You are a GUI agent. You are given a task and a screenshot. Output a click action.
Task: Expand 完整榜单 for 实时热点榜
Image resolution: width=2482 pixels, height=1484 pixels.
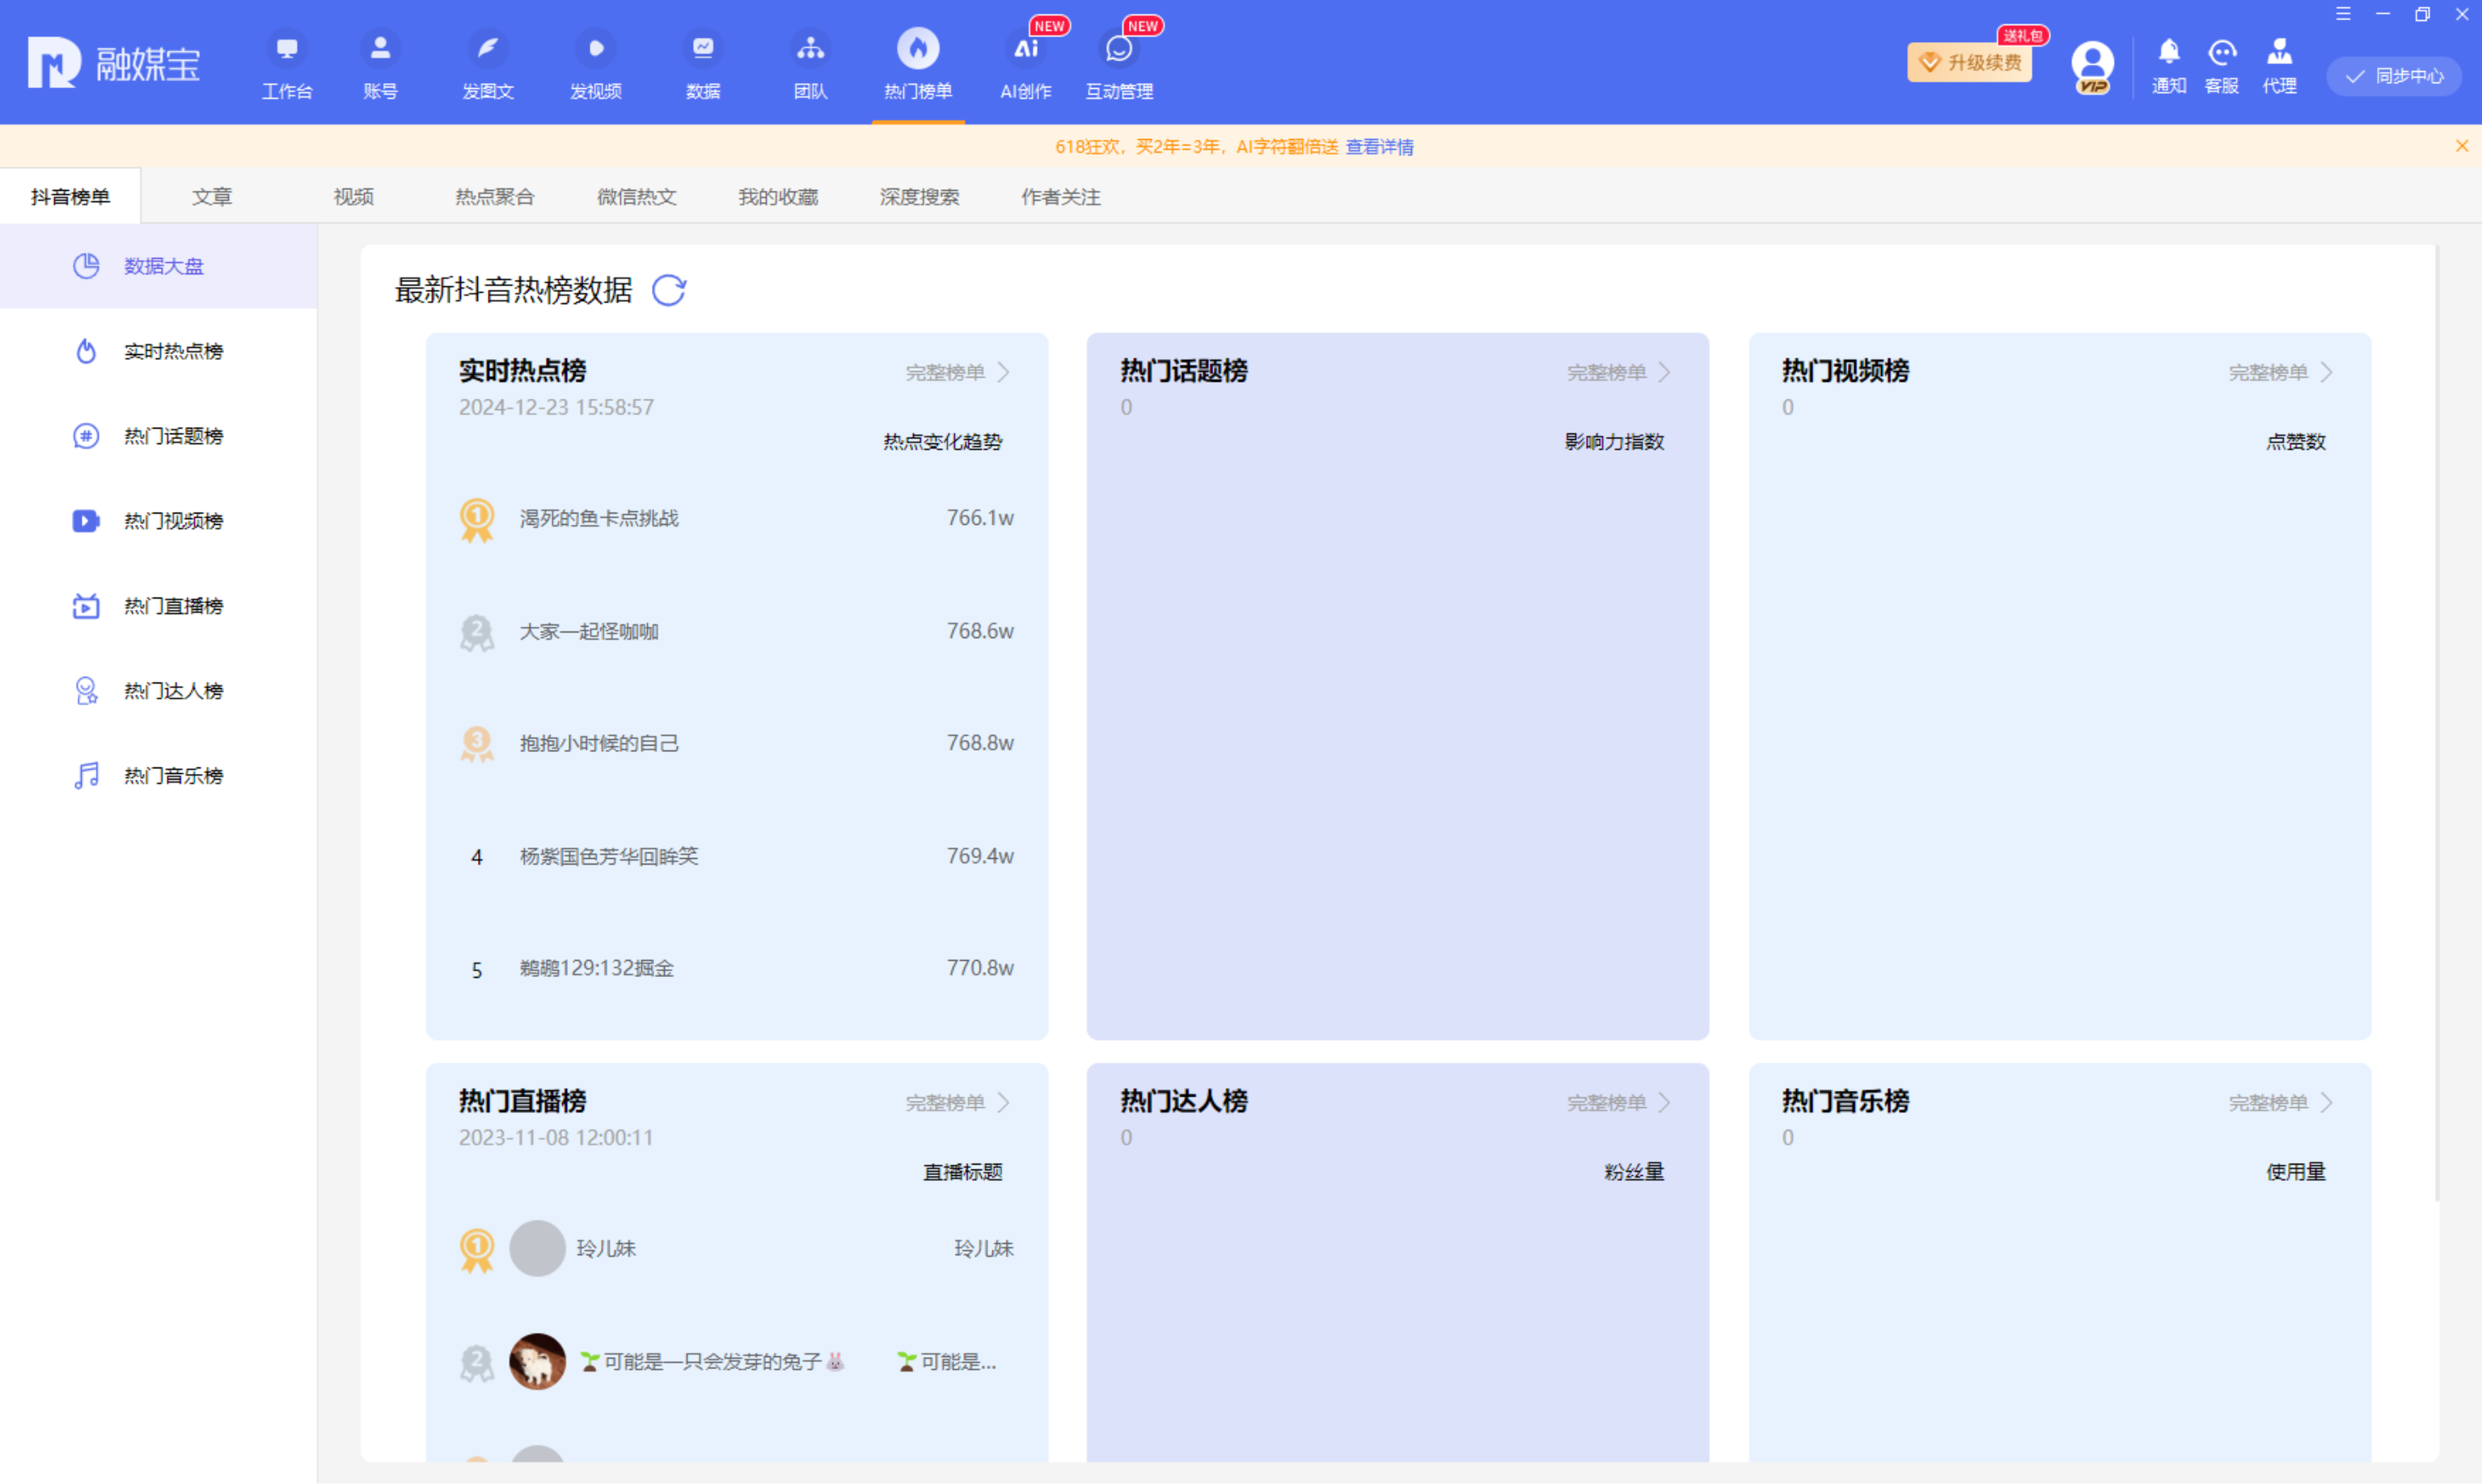point(958,372)
